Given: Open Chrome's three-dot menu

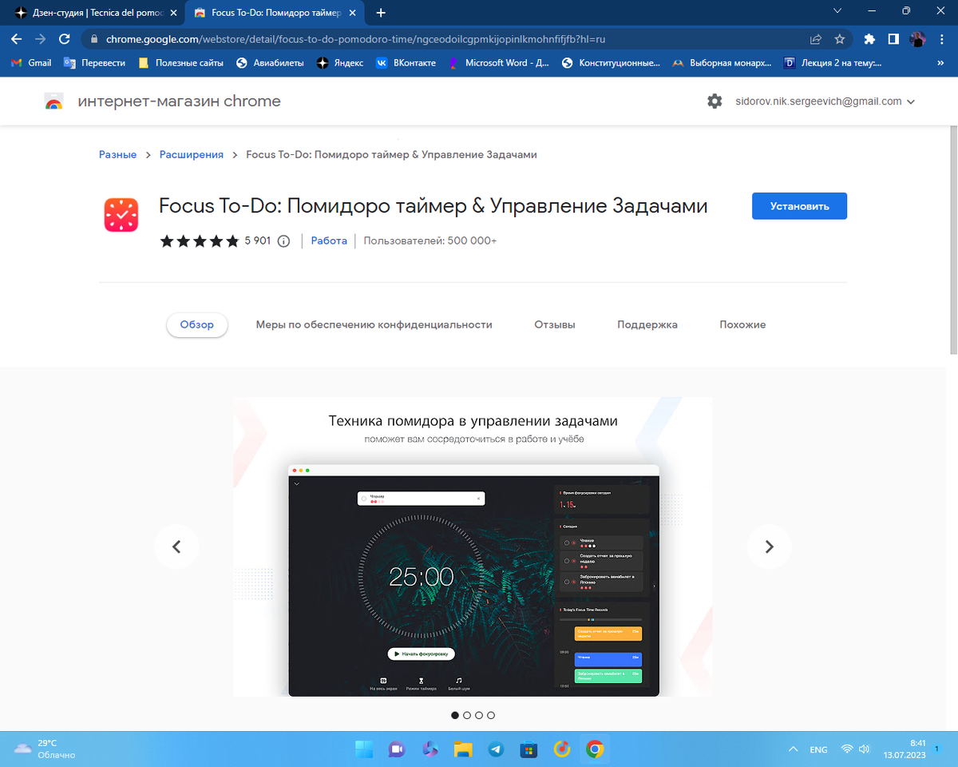Looking at the screenshot, I should (942, 38).
